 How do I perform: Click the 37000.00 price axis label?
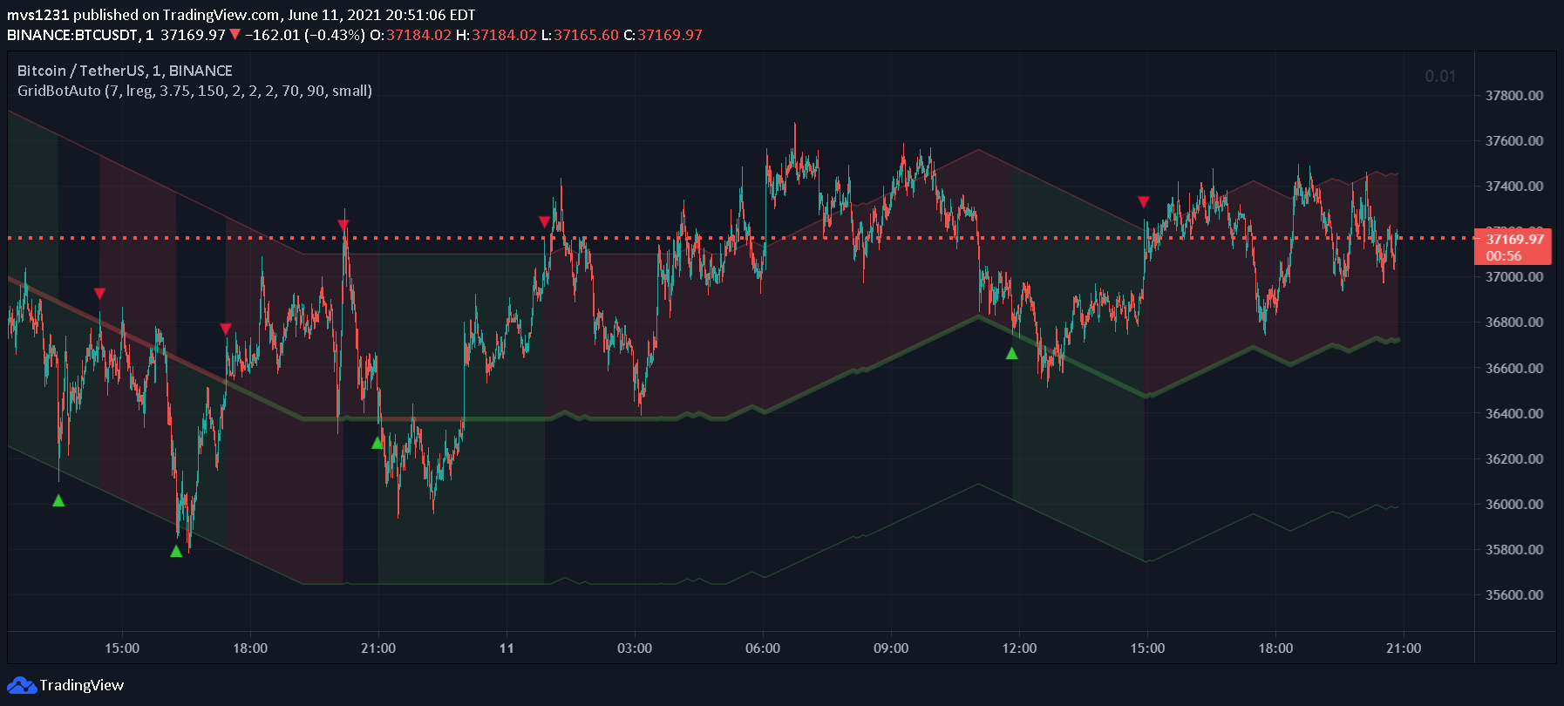click(1514, 276)
